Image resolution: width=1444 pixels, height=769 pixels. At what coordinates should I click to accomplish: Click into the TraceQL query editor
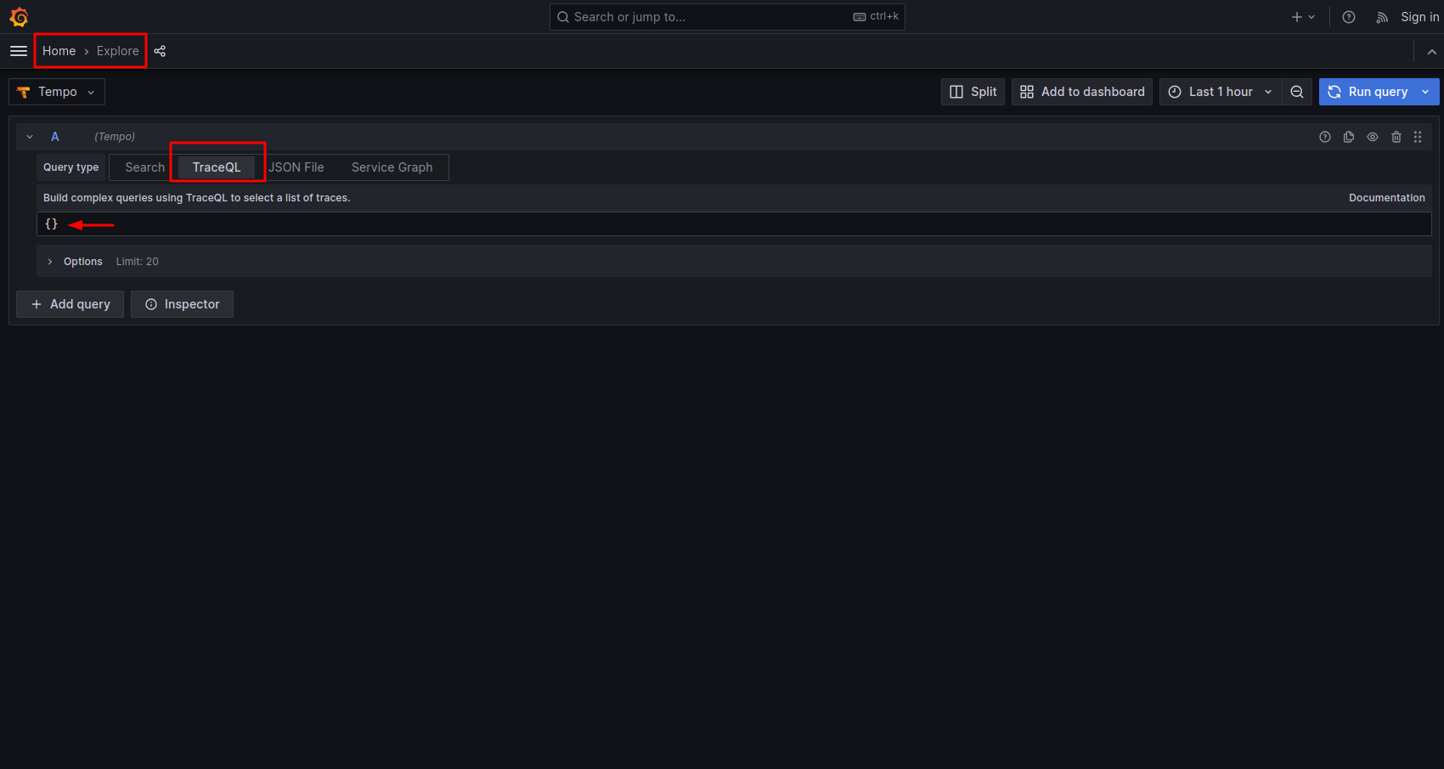pos(734,224)
